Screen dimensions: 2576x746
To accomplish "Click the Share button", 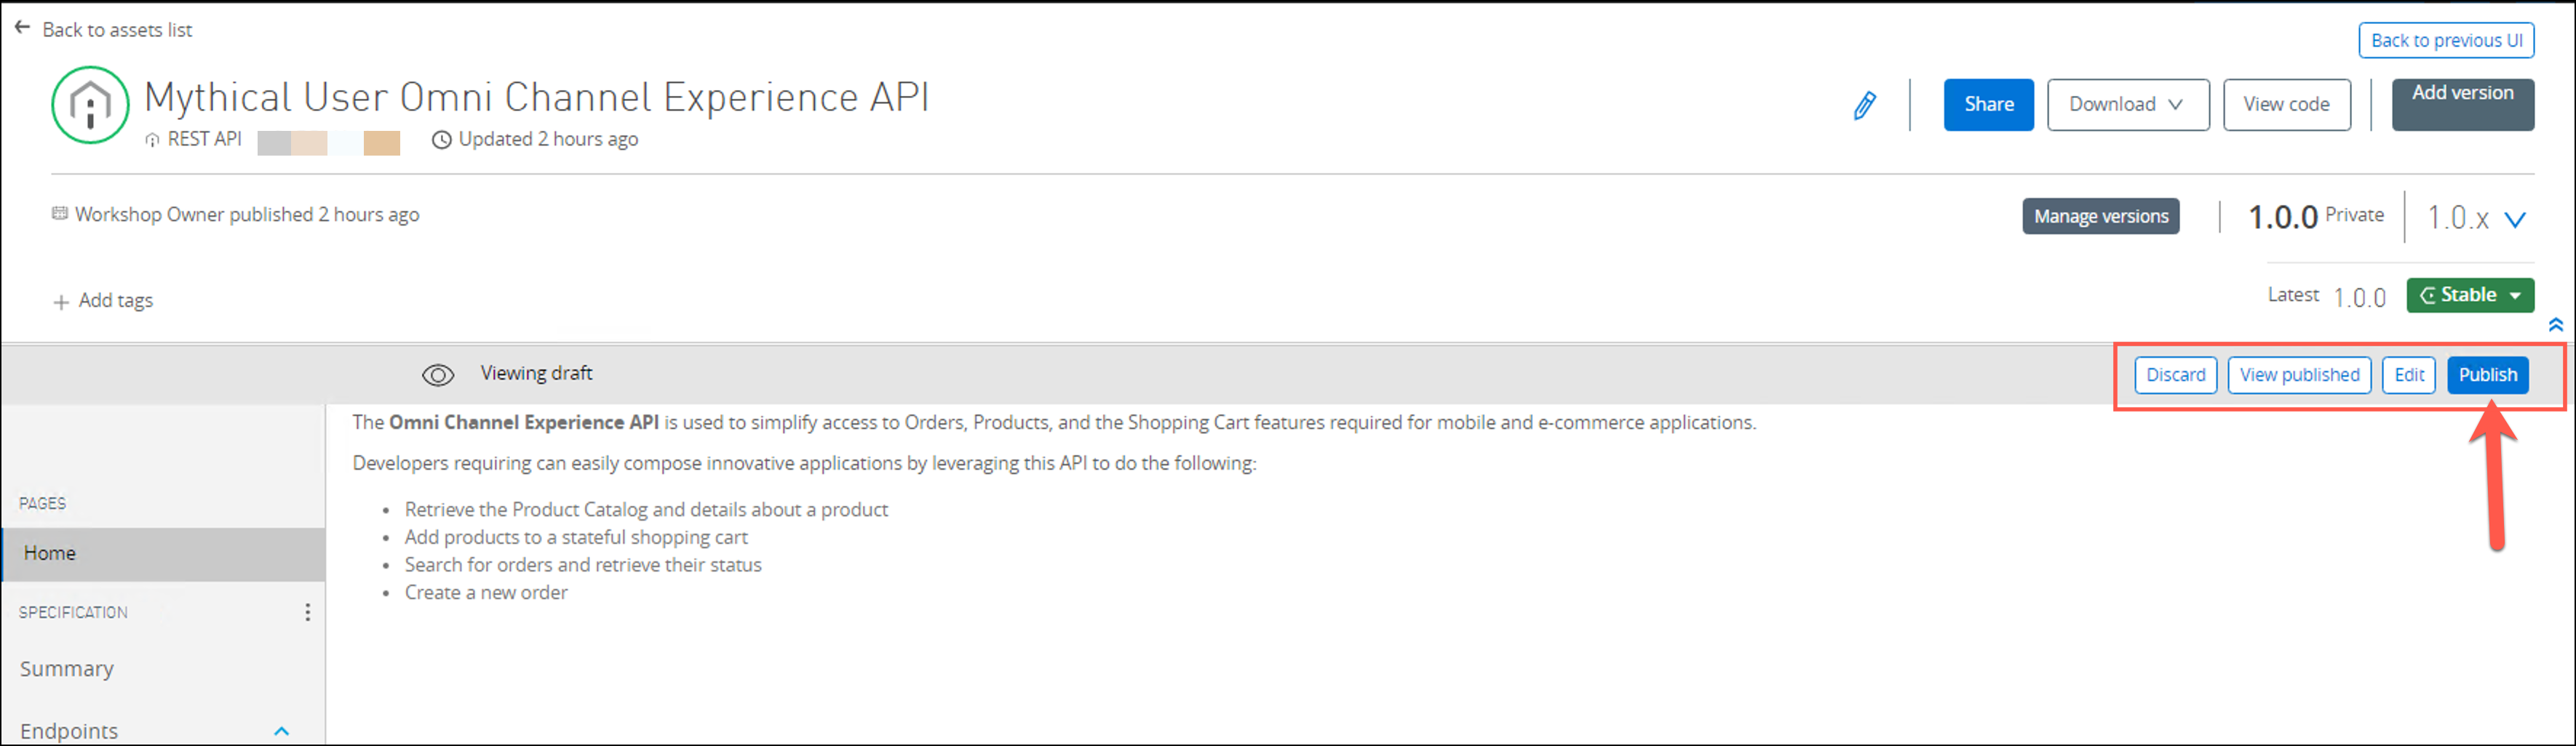I will [1987, 105].
